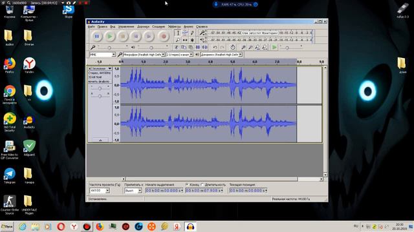This screenshot has width=414, height=232.
Task: Open the Создание menu
Action: coord(158,26)
